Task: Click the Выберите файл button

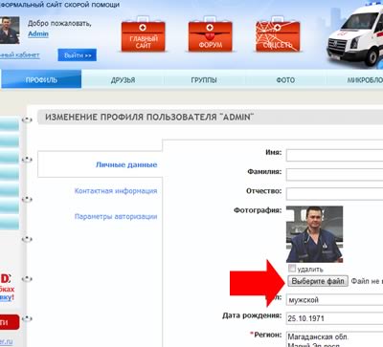Action: [318, 281]
